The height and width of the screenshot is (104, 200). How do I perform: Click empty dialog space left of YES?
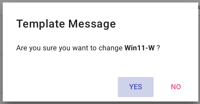click(60, 87)
